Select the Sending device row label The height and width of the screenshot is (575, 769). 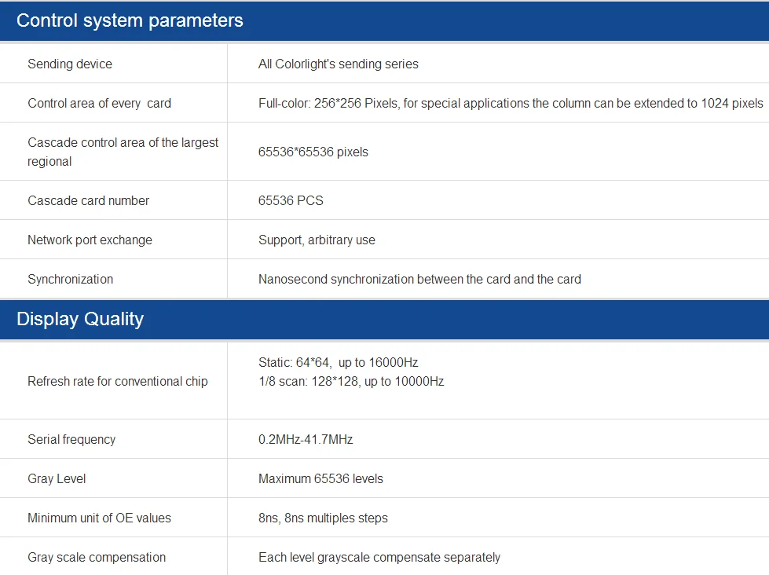point(70,64)
